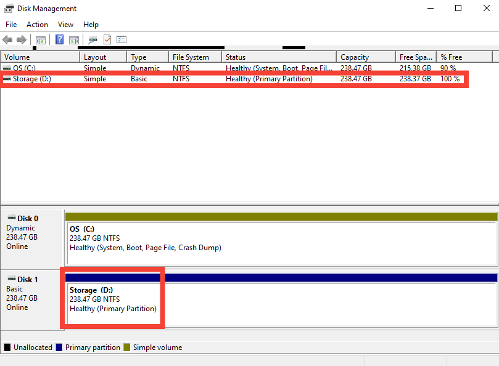Select the Storage (D:) volume row
Screen dimensions: 499x366
37,79
